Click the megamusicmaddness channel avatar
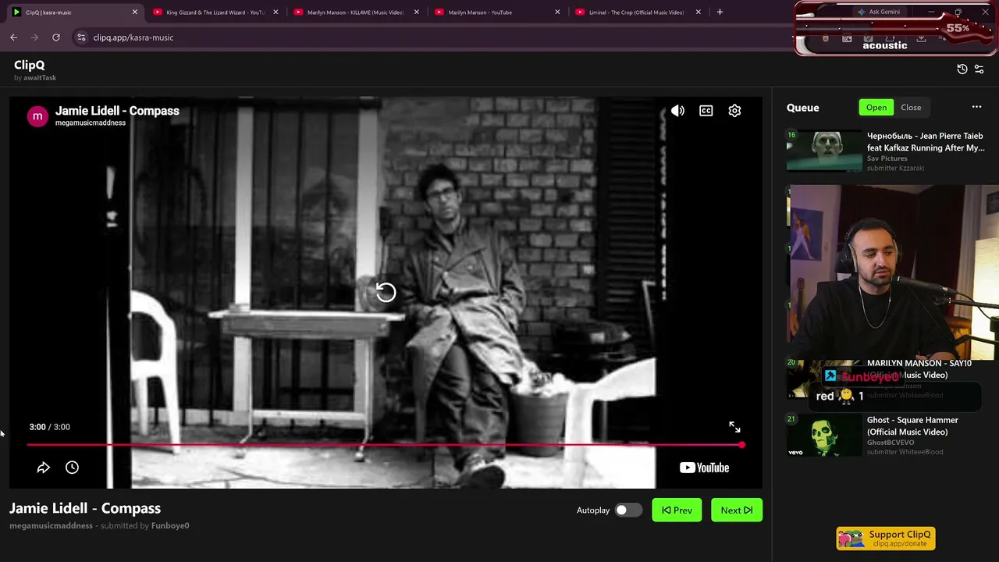This screenshot has width=999, height=562. (37, 116)
